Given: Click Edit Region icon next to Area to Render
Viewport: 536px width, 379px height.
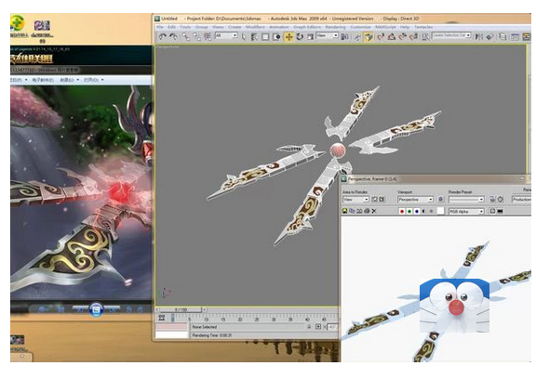Looking at the screenshot, I should pos(374,200).
